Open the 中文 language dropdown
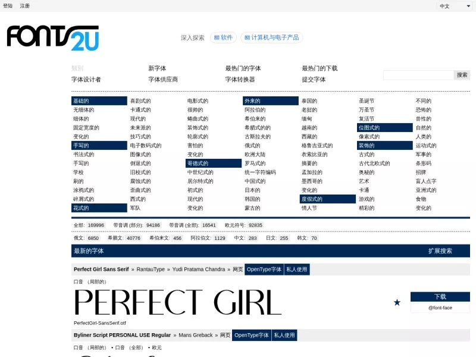Image resolution: width=476 pixels, height=357 pixels. 455,6
